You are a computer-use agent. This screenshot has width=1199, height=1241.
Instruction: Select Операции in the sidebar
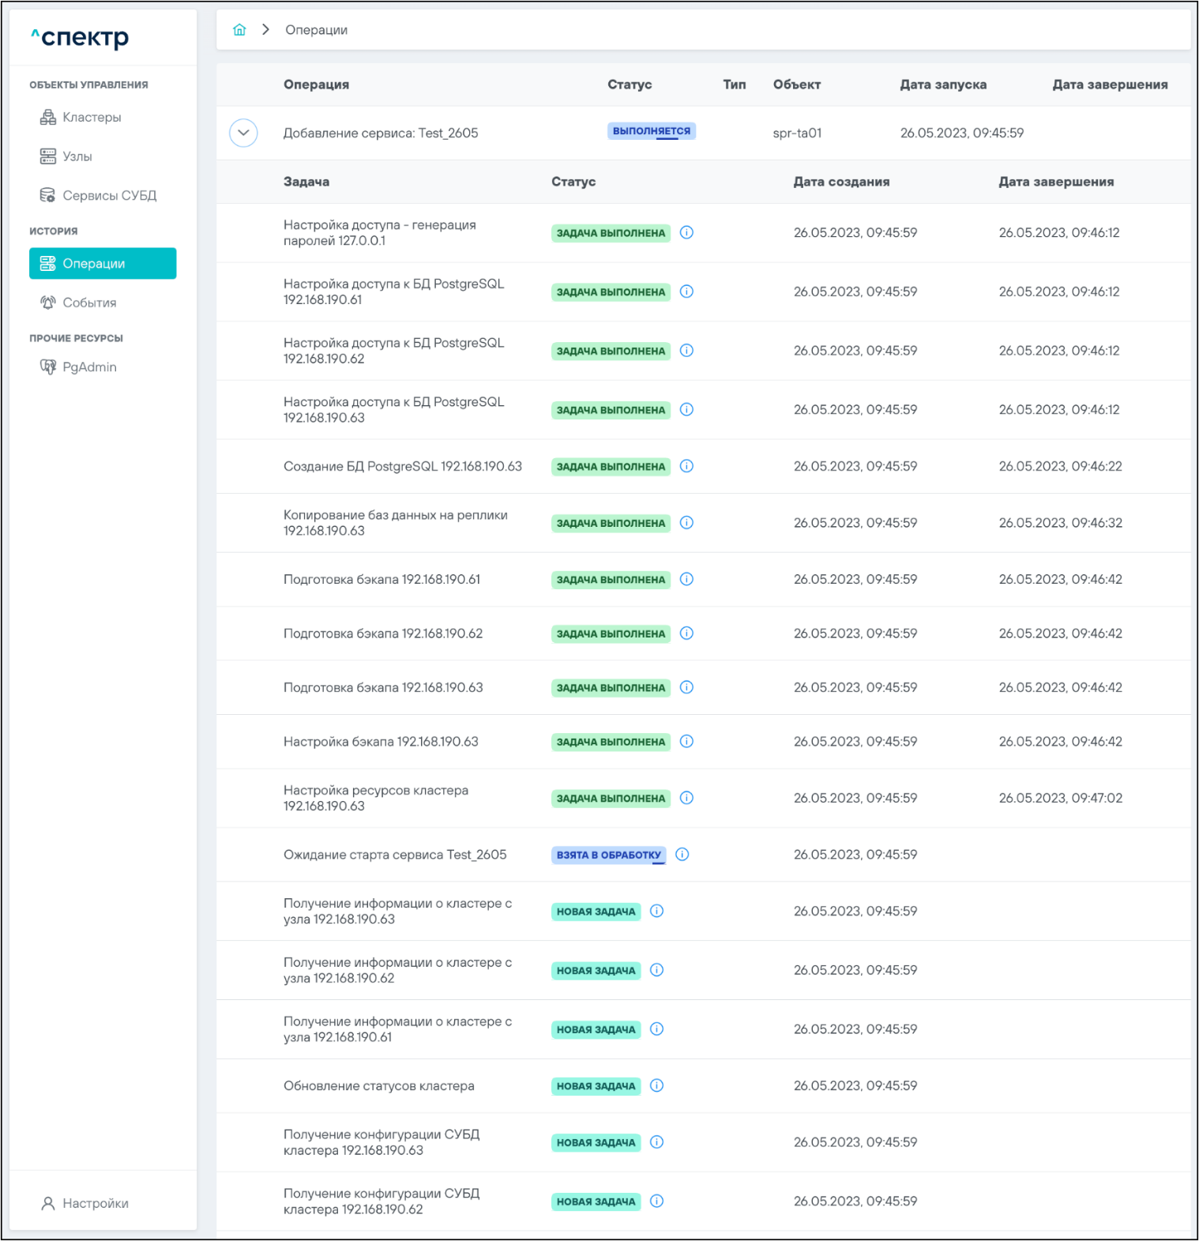102,263
